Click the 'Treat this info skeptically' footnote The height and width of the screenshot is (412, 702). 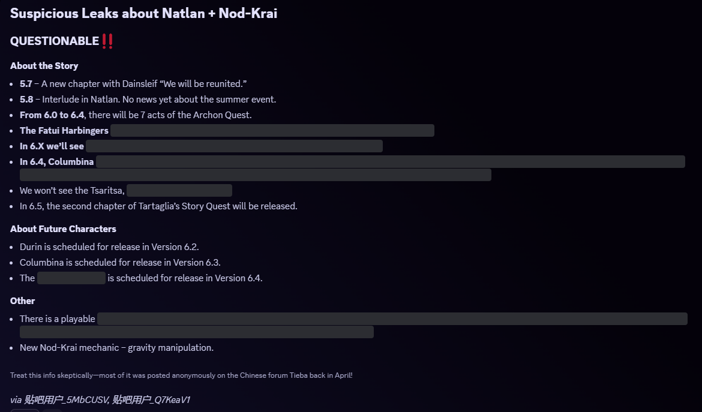(x=181, y=375)
